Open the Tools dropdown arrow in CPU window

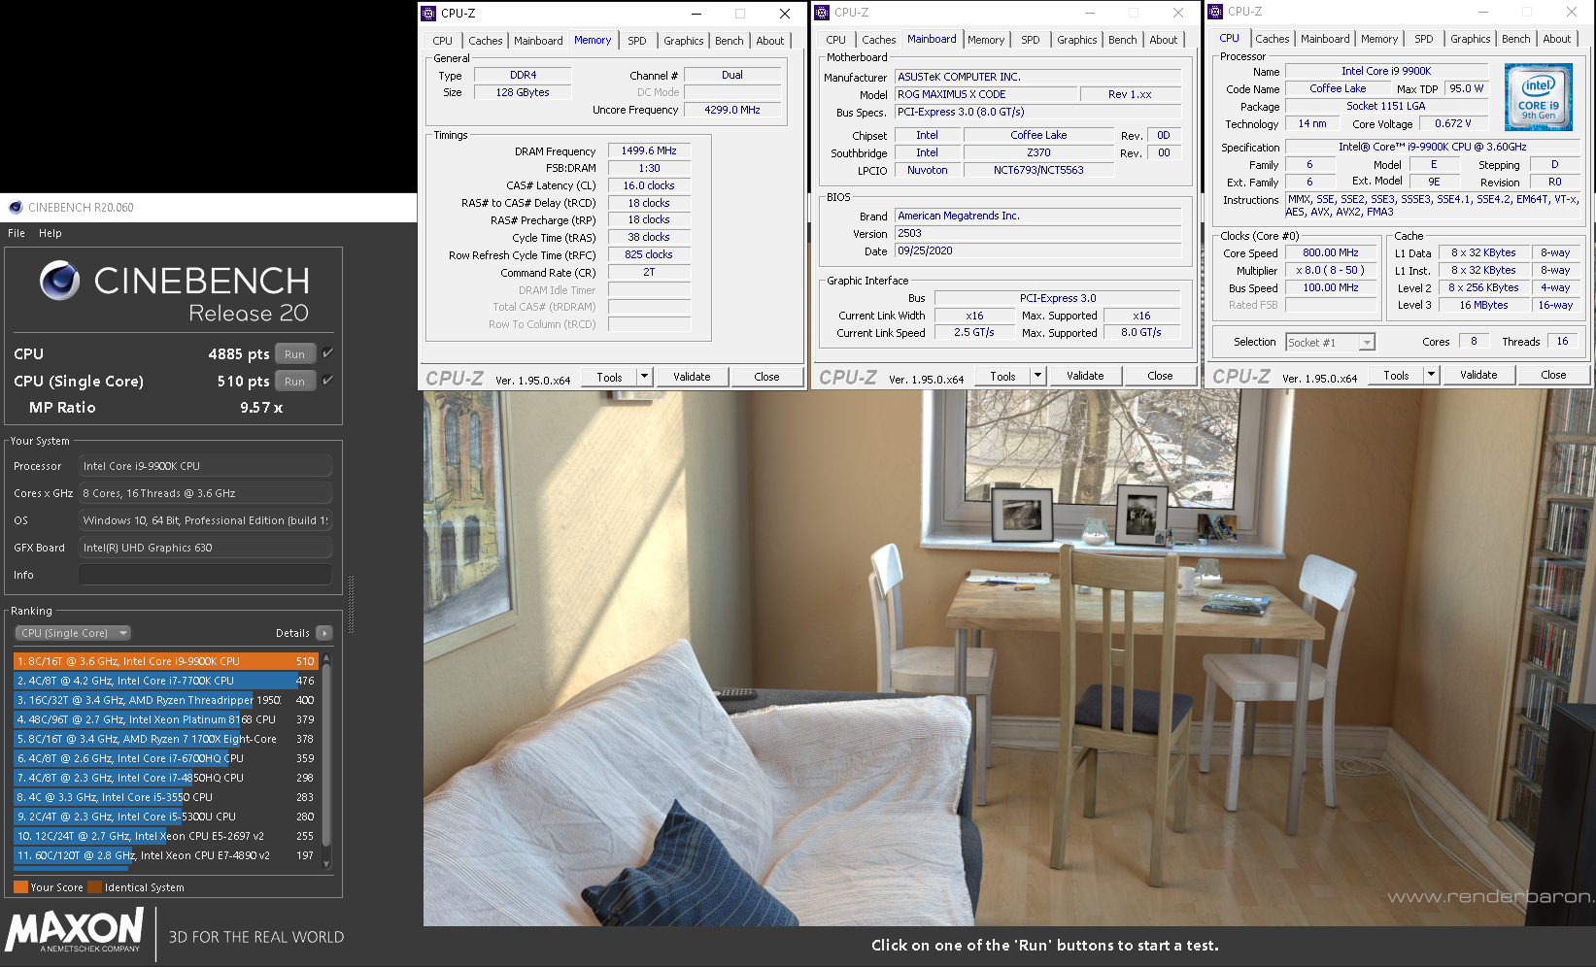point(1431,375)
